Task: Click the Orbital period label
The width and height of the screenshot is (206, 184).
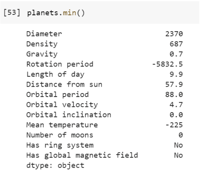Action: click(58, 95)
